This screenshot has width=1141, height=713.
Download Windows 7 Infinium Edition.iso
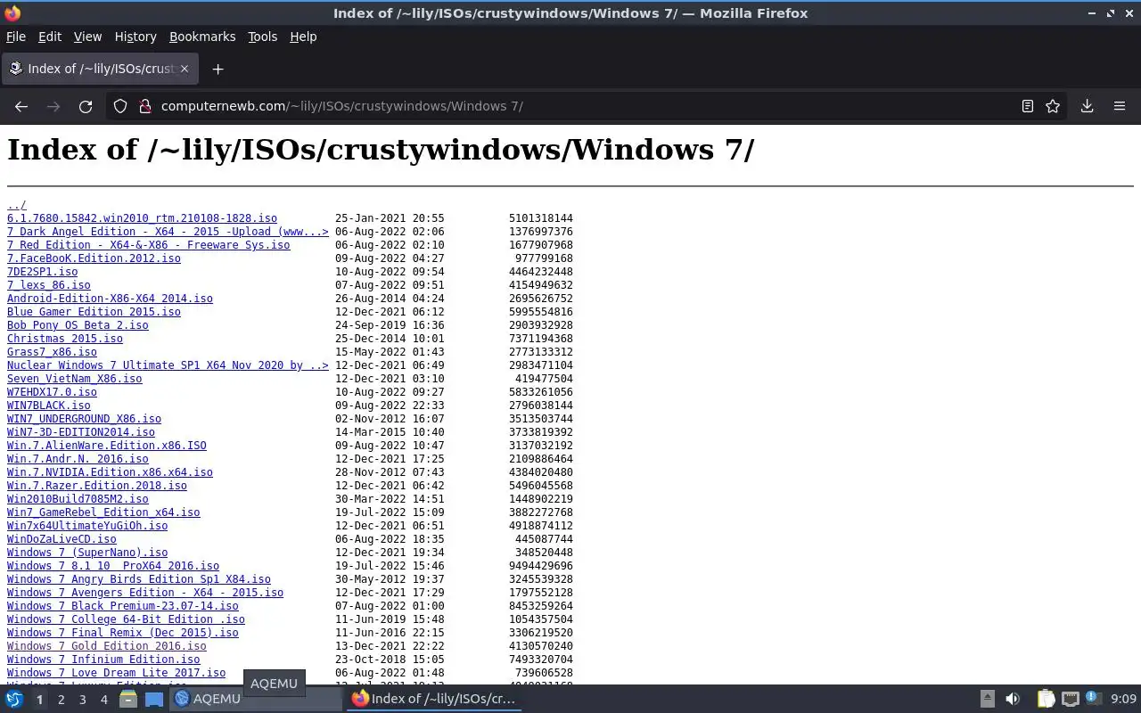(x=103, y=660)
